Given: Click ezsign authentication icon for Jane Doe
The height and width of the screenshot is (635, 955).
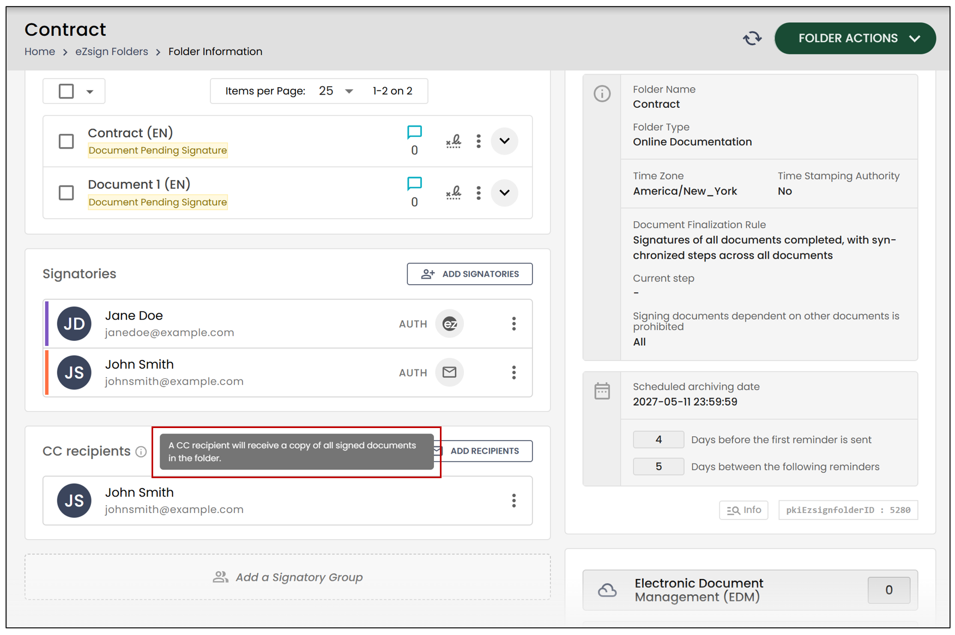Looking at the screenshot, I should tap(450, 324).
